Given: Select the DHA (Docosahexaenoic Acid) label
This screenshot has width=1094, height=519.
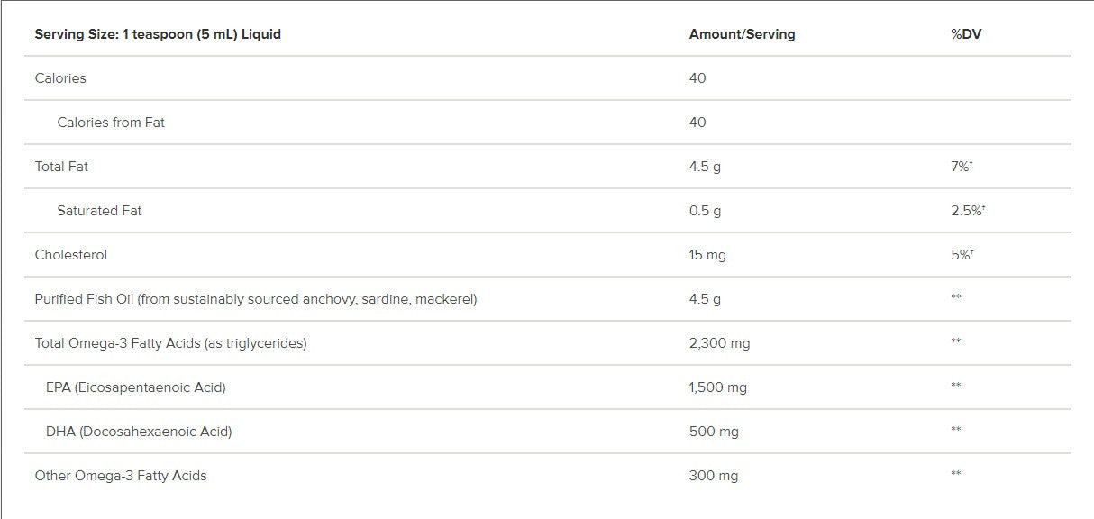Looking at the screenshot, I should [x=139, y=432].
